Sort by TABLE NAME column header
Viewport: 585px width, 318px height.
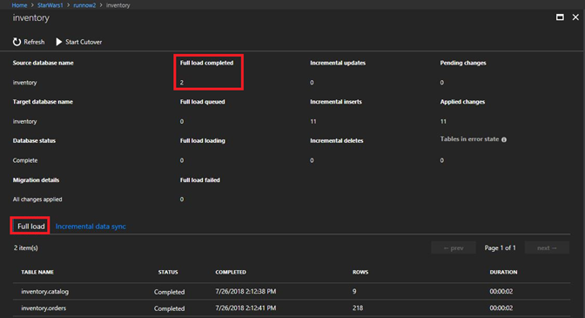point(37,272)
